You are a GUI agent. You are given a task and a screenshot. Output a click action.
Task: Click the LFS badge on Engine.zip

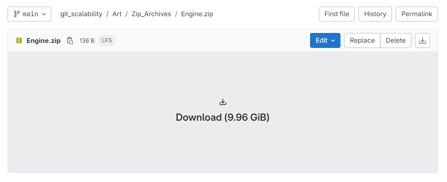pos(107,40)
